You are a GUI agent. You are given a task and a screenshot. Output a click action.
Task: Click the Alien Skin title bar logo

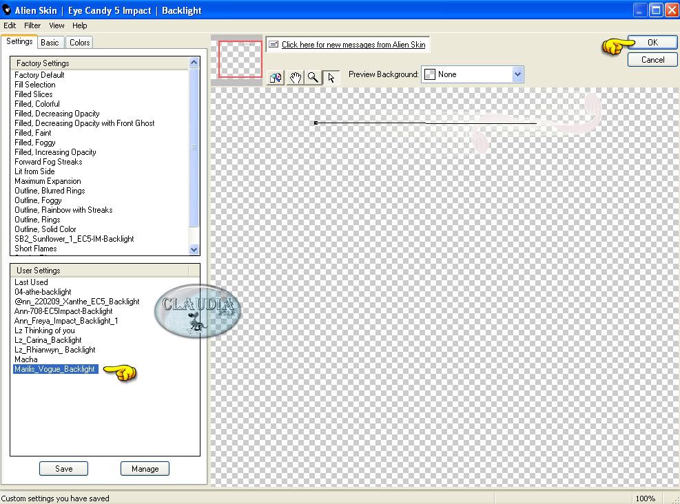6,10
